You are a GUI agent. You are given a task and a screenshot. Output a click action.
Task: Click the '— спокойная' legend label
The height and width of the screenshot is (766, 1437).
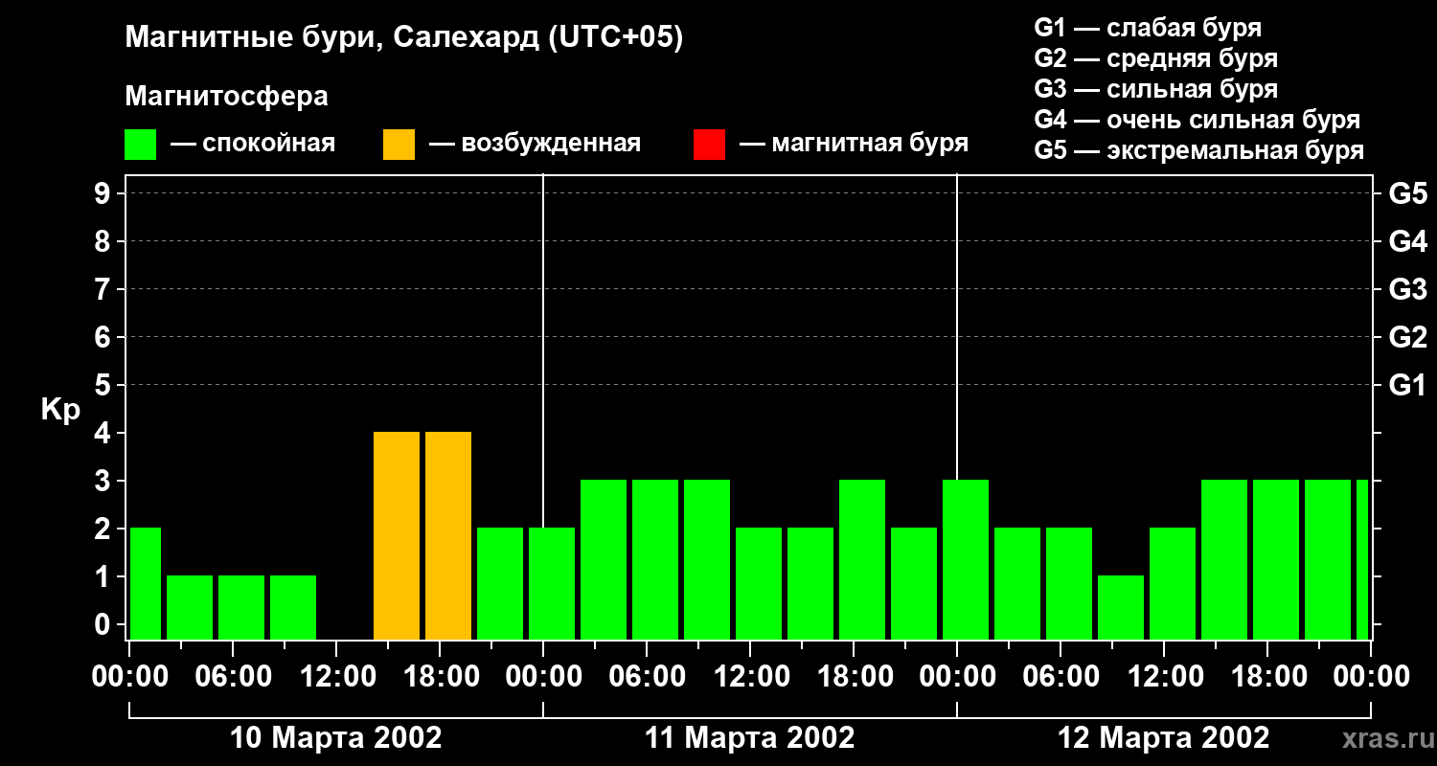[x=253, y=144]
